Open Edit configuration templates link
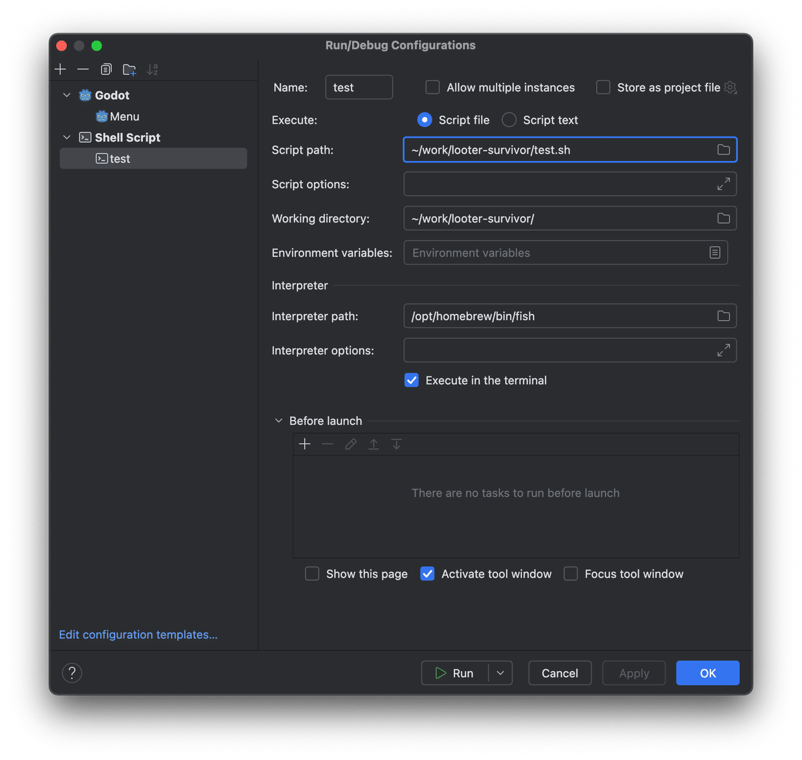Image resolution: width=802 pixels, height=760 pixels. coord(138,634)
